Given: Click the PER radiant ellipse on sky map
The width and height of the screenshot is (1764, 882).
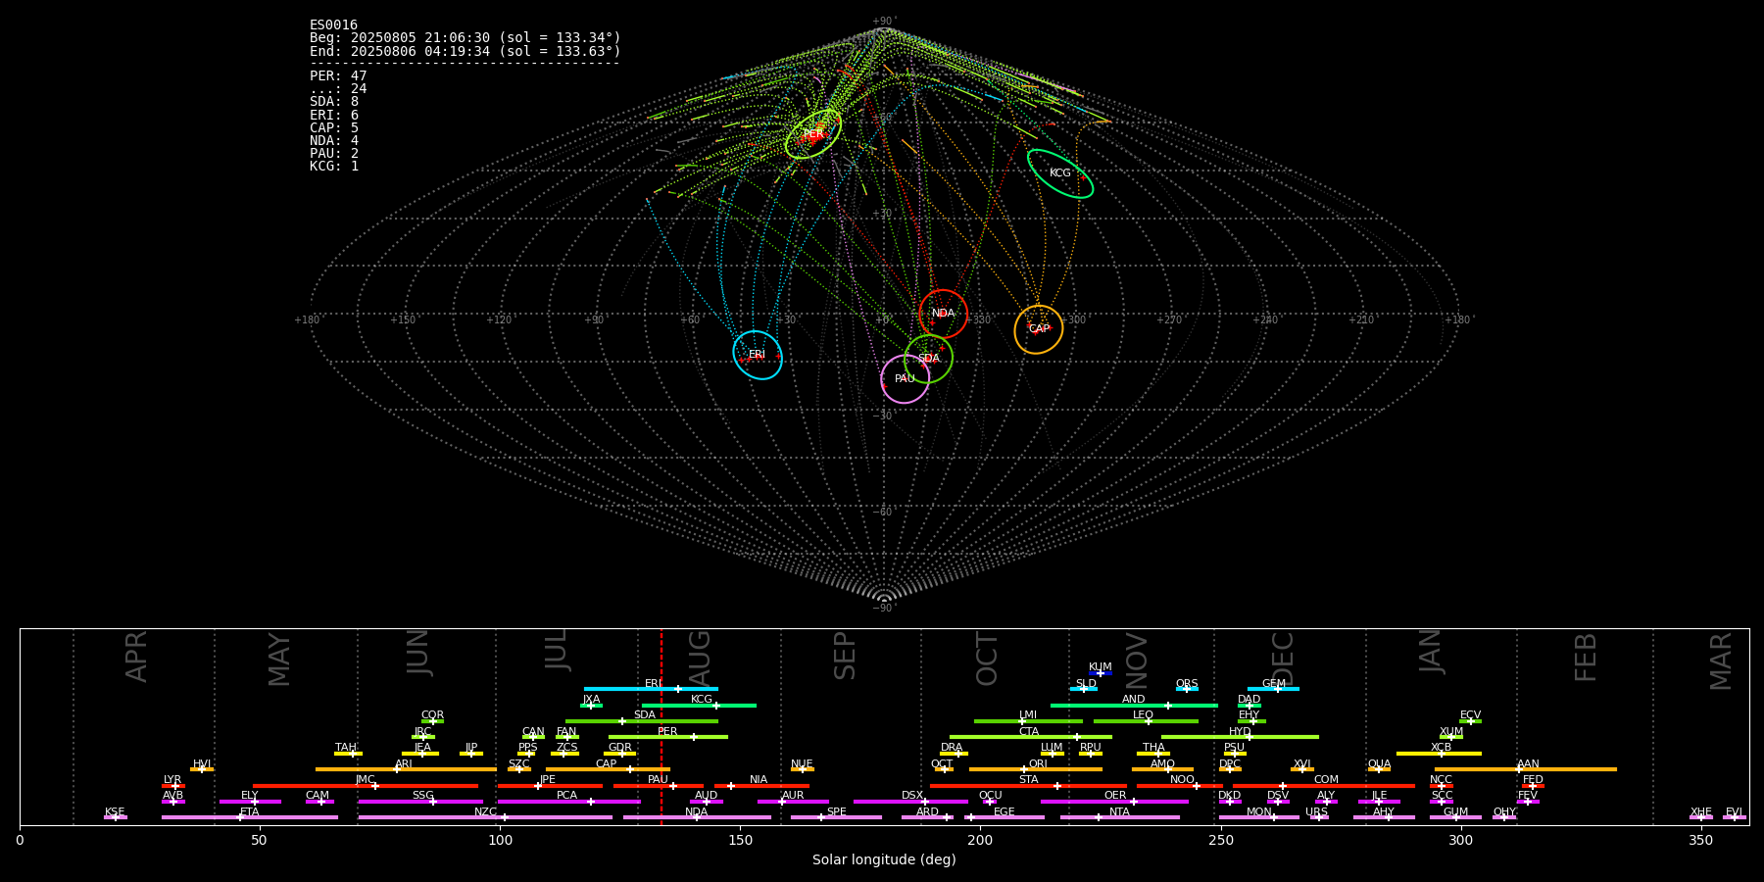Looking at the screenshot, I should (x=813, y=134).
